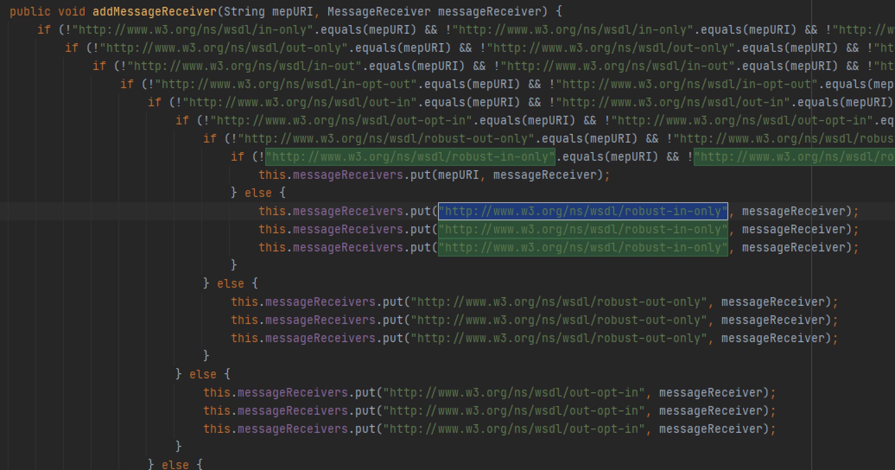Click the last out-opt-in put string
The height and width of the screenshot is (470, 895).
(514, 429)
